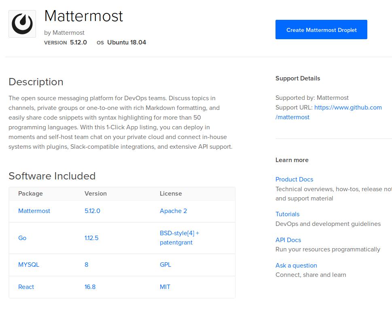Open the GPL license link
Image resolution: width=392 pixels, height=310 pixels.
pyautogui.click(x=165, y=265)
